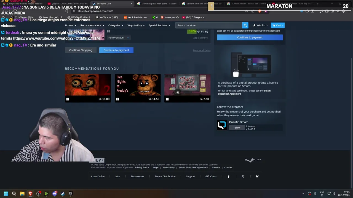Open the About Valve footer link
This screenshot has height=198, width=353.
(98, 177)
